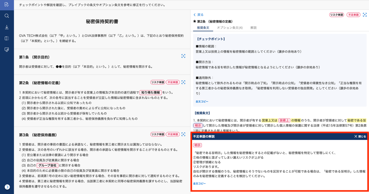Click highlighted word 知り得た情報 in 第2条
The height and width of the screenshot is (194, 369).
pyautogui.click(x=151, y=92)
